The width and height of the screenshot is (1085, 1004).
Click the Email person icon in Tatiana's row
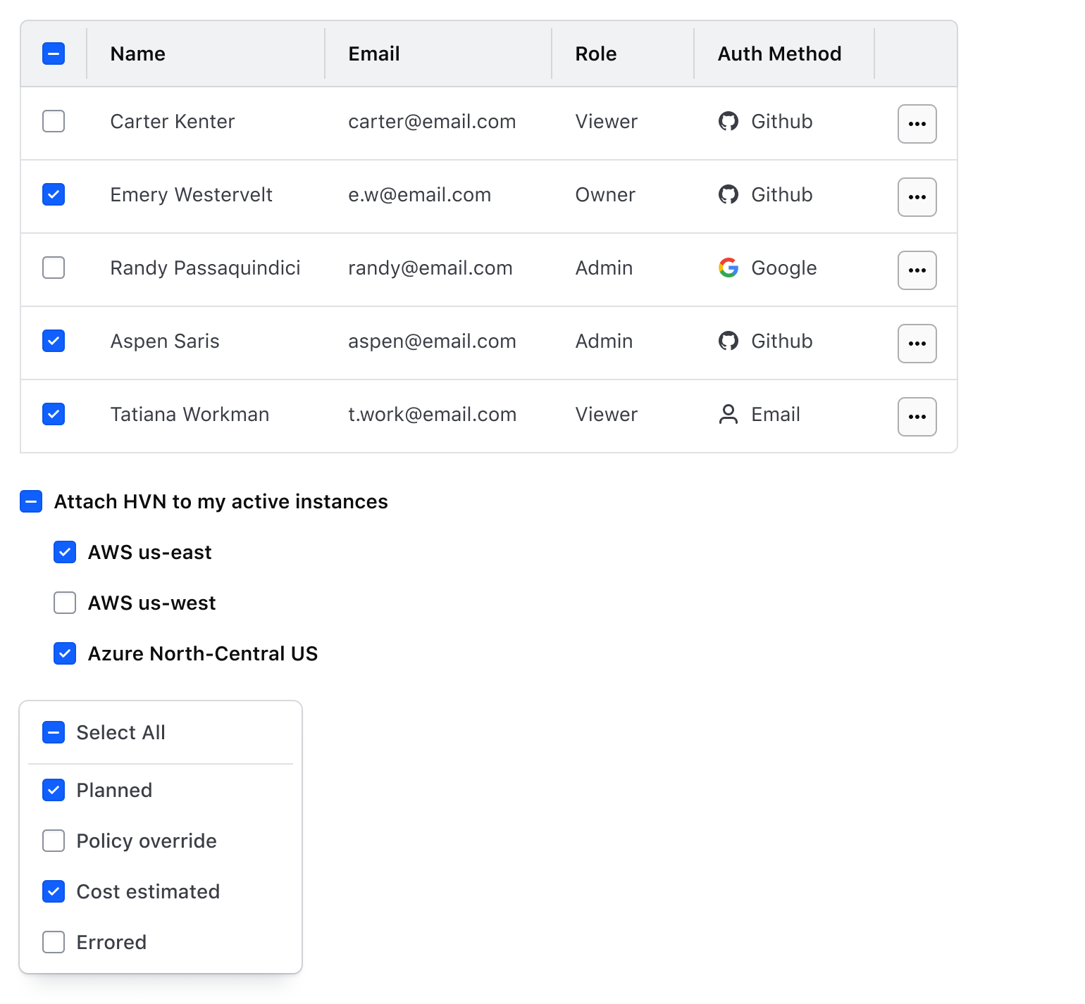[726, 414]
